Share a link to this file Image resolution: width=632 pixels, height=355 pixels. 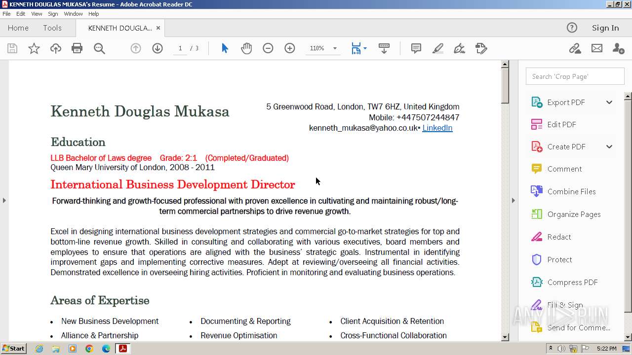[x=575, y=48]
